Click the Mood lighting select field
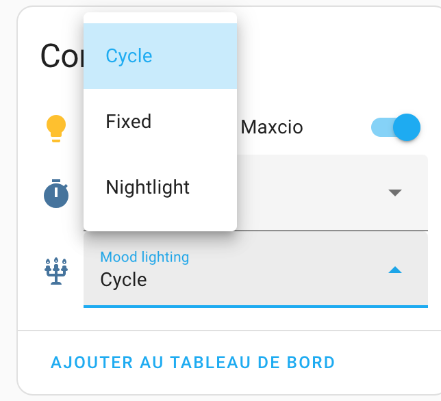This screenshot has height=401, width=441. [255, 270]
